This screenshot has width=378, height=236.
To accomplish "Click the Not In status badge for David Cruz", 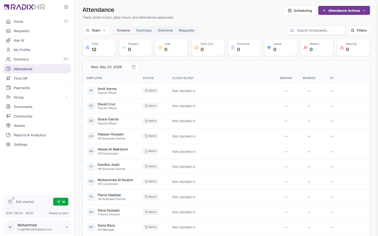I will pos(151,106).
